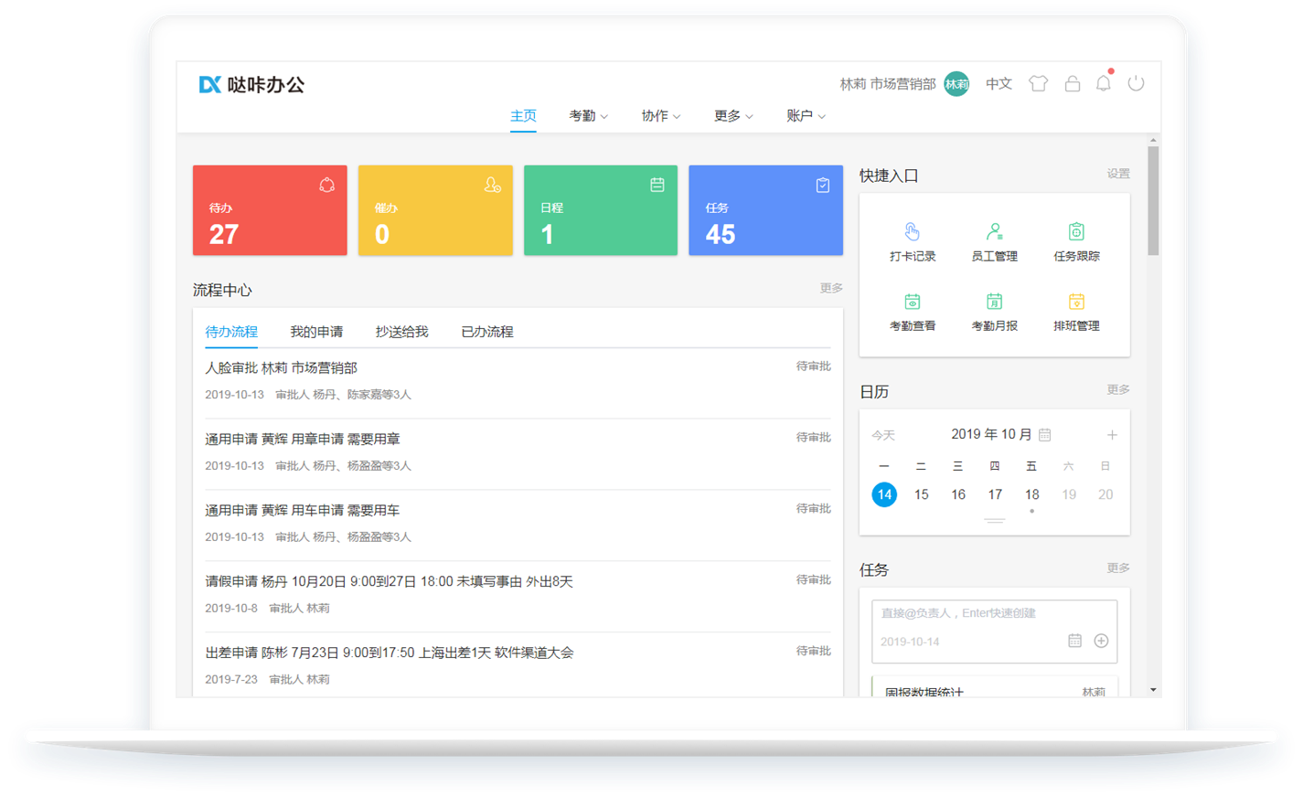Click the logout power icon

click(x=1136, y=83)
